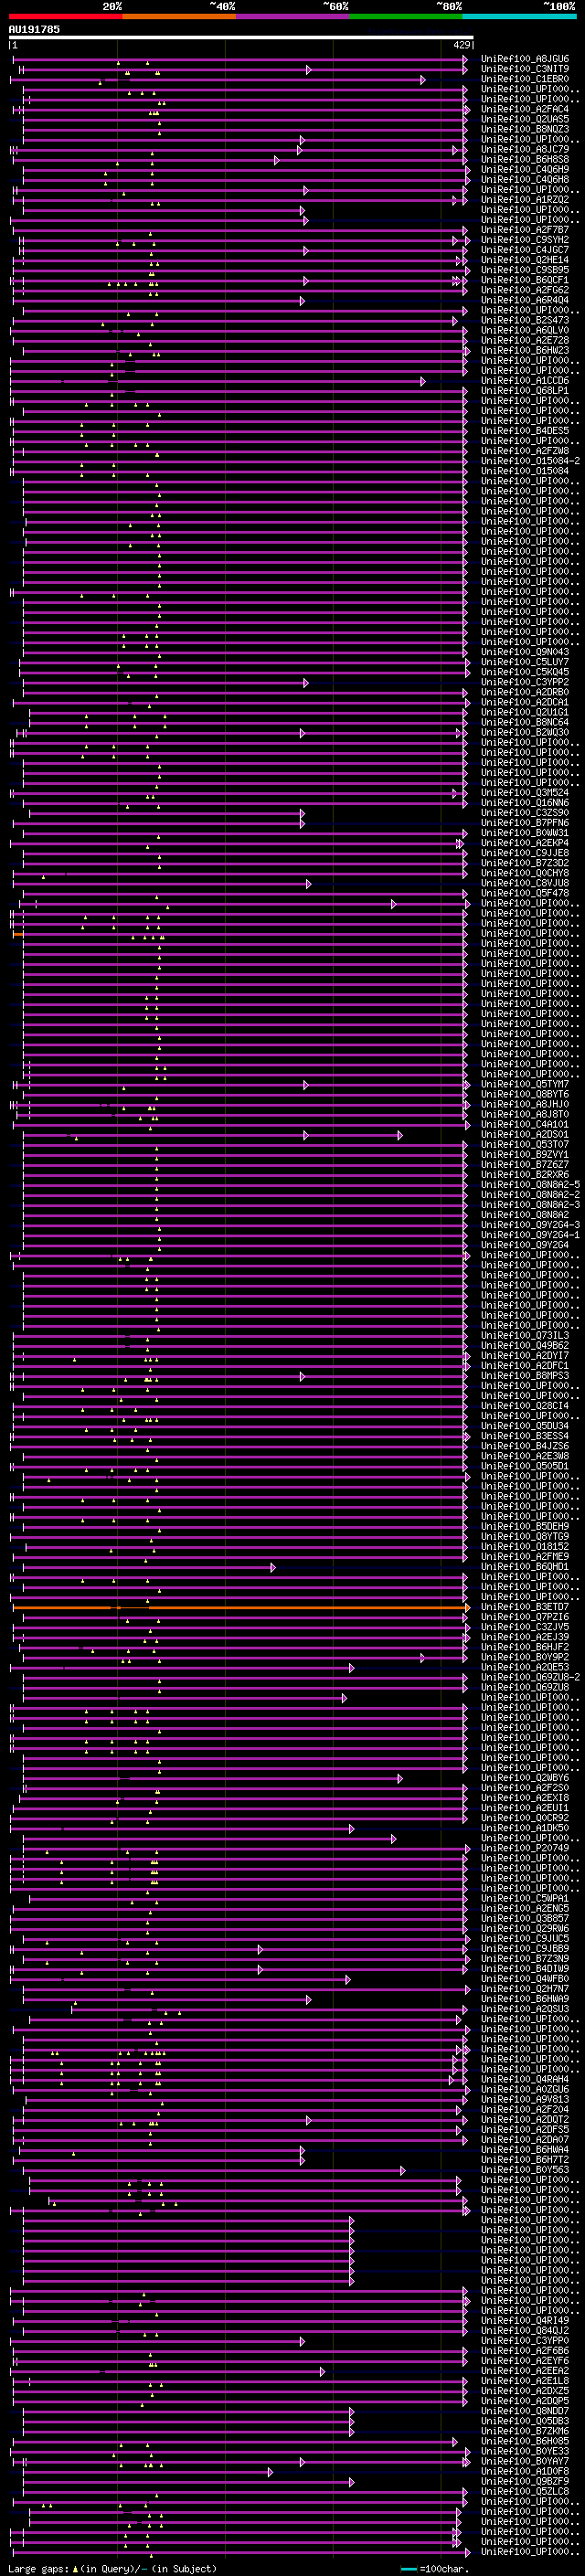Pick hit label UniRef100_Q5TYM7
Screen dimensions: 585x2576
point(525,1085)
